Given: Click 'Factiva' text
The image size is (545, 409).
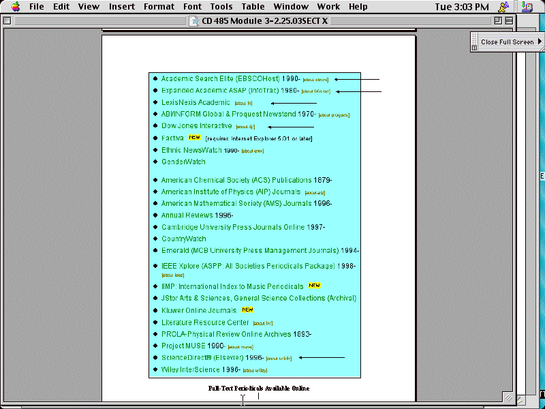Looking at the screenshot, I should (172, 138).
